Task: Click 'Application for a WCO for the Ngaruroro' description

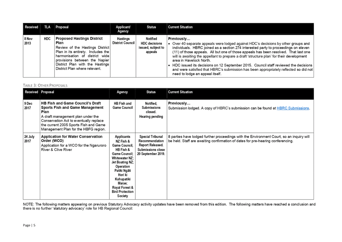Action: click(x=73, y=148)
